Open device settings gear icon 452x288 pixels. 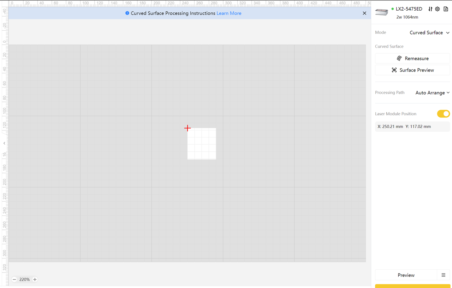(x=438, y=9)
